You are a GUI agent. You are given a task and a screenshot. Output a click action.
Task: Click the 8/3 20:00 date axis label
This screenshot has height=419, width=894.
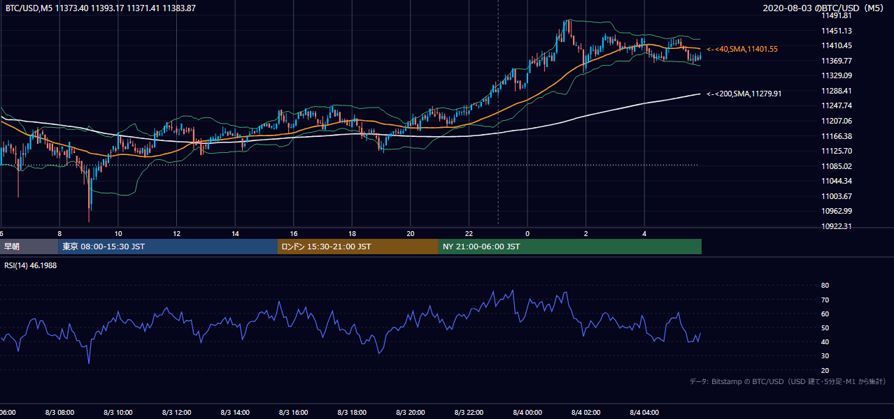coord(410,413)
